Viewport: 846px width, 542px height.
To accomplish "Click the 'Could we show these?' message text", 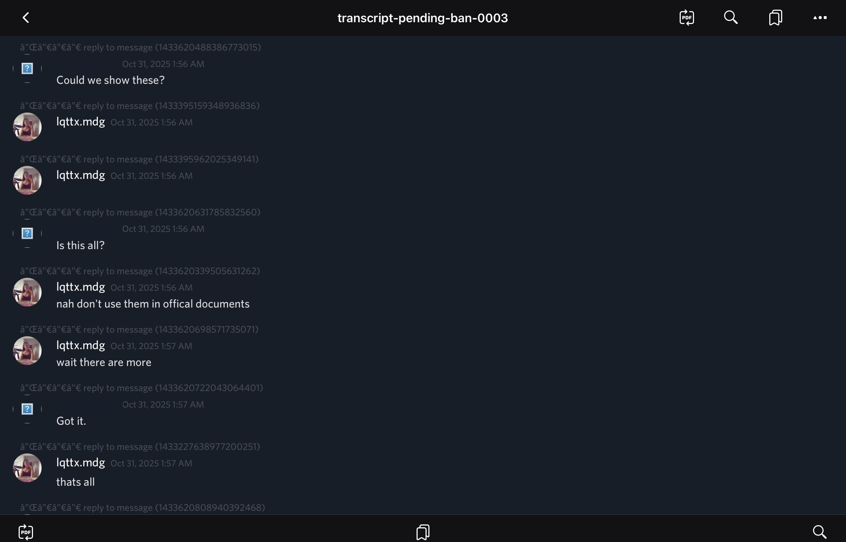I will pos(110,80).
